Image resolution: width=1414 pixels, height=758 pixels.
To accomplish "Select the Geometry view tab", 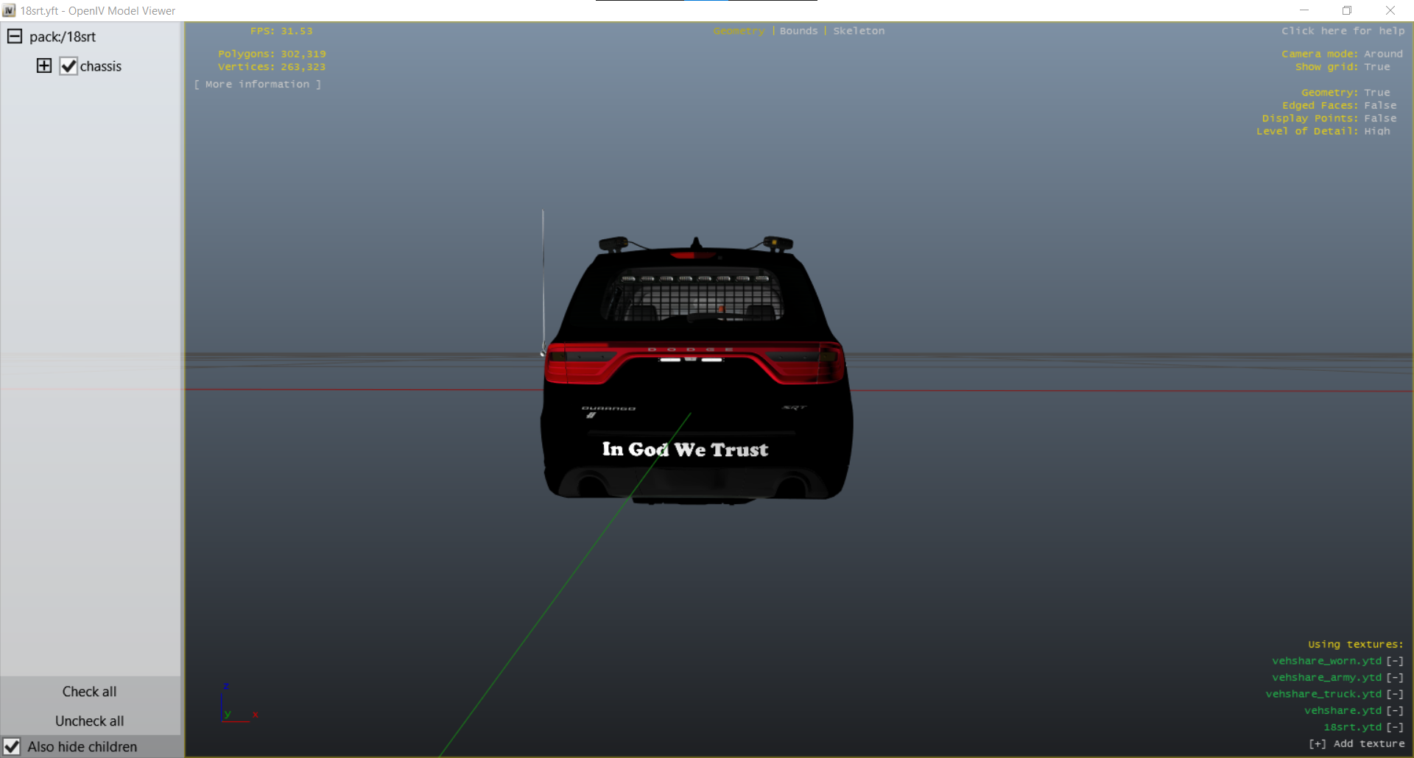I will (739, 31).
